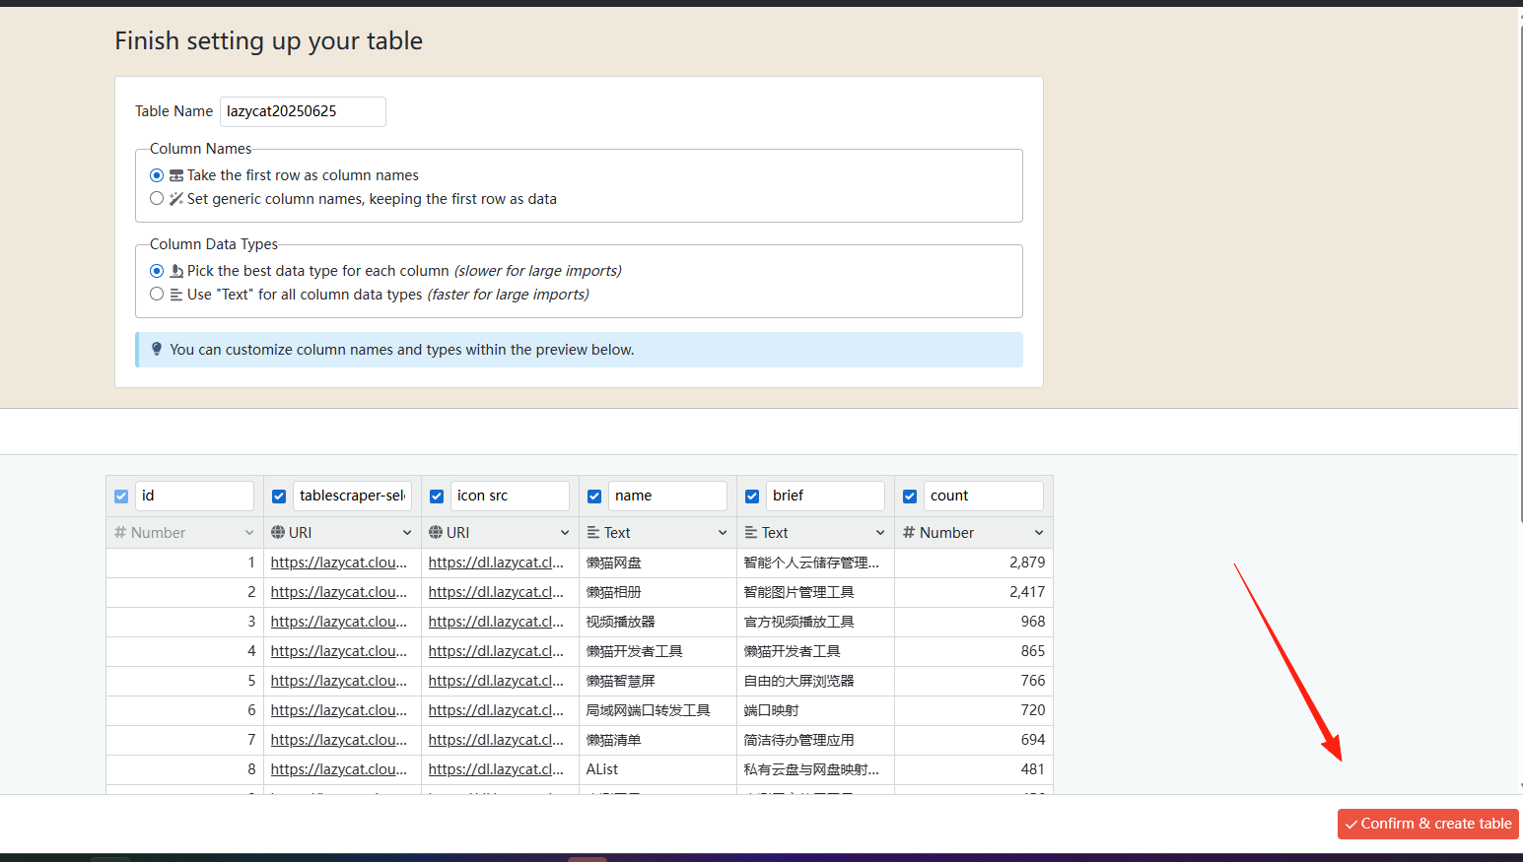Click the best data type icon
Viewport: 1523px width, 862px height.
[x=176, y=271]
